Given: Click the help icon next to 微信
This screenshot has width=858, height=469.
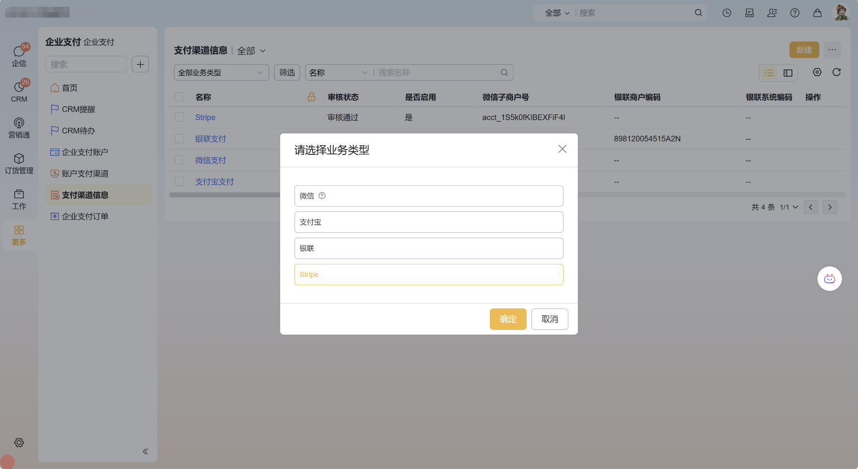Looking at the screenshot, I should click(x=322, y=196).
